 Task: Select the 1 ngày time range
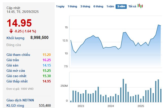click(60, 6)
